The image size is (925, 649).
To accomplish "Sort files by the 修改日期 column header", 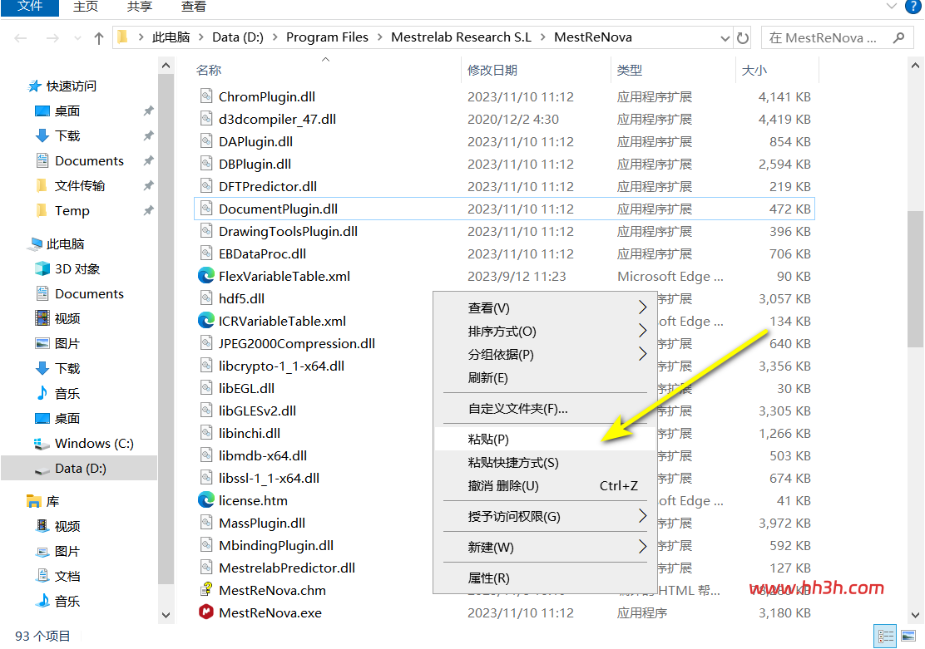I will (x=492, y=70).
